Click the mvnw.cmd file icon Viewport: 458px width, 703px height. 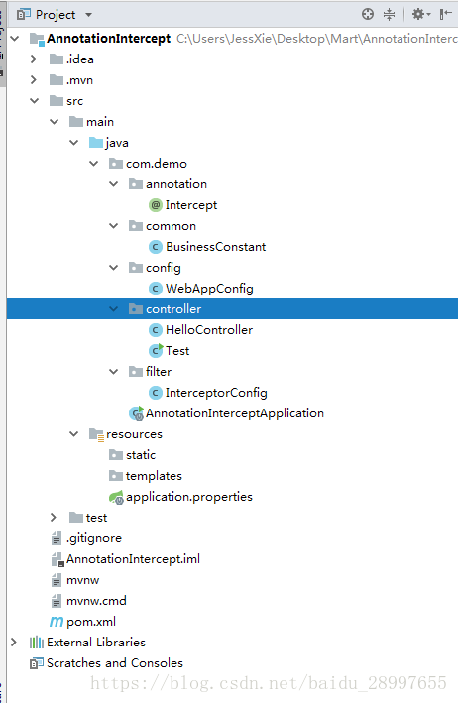tap(57, 601)
